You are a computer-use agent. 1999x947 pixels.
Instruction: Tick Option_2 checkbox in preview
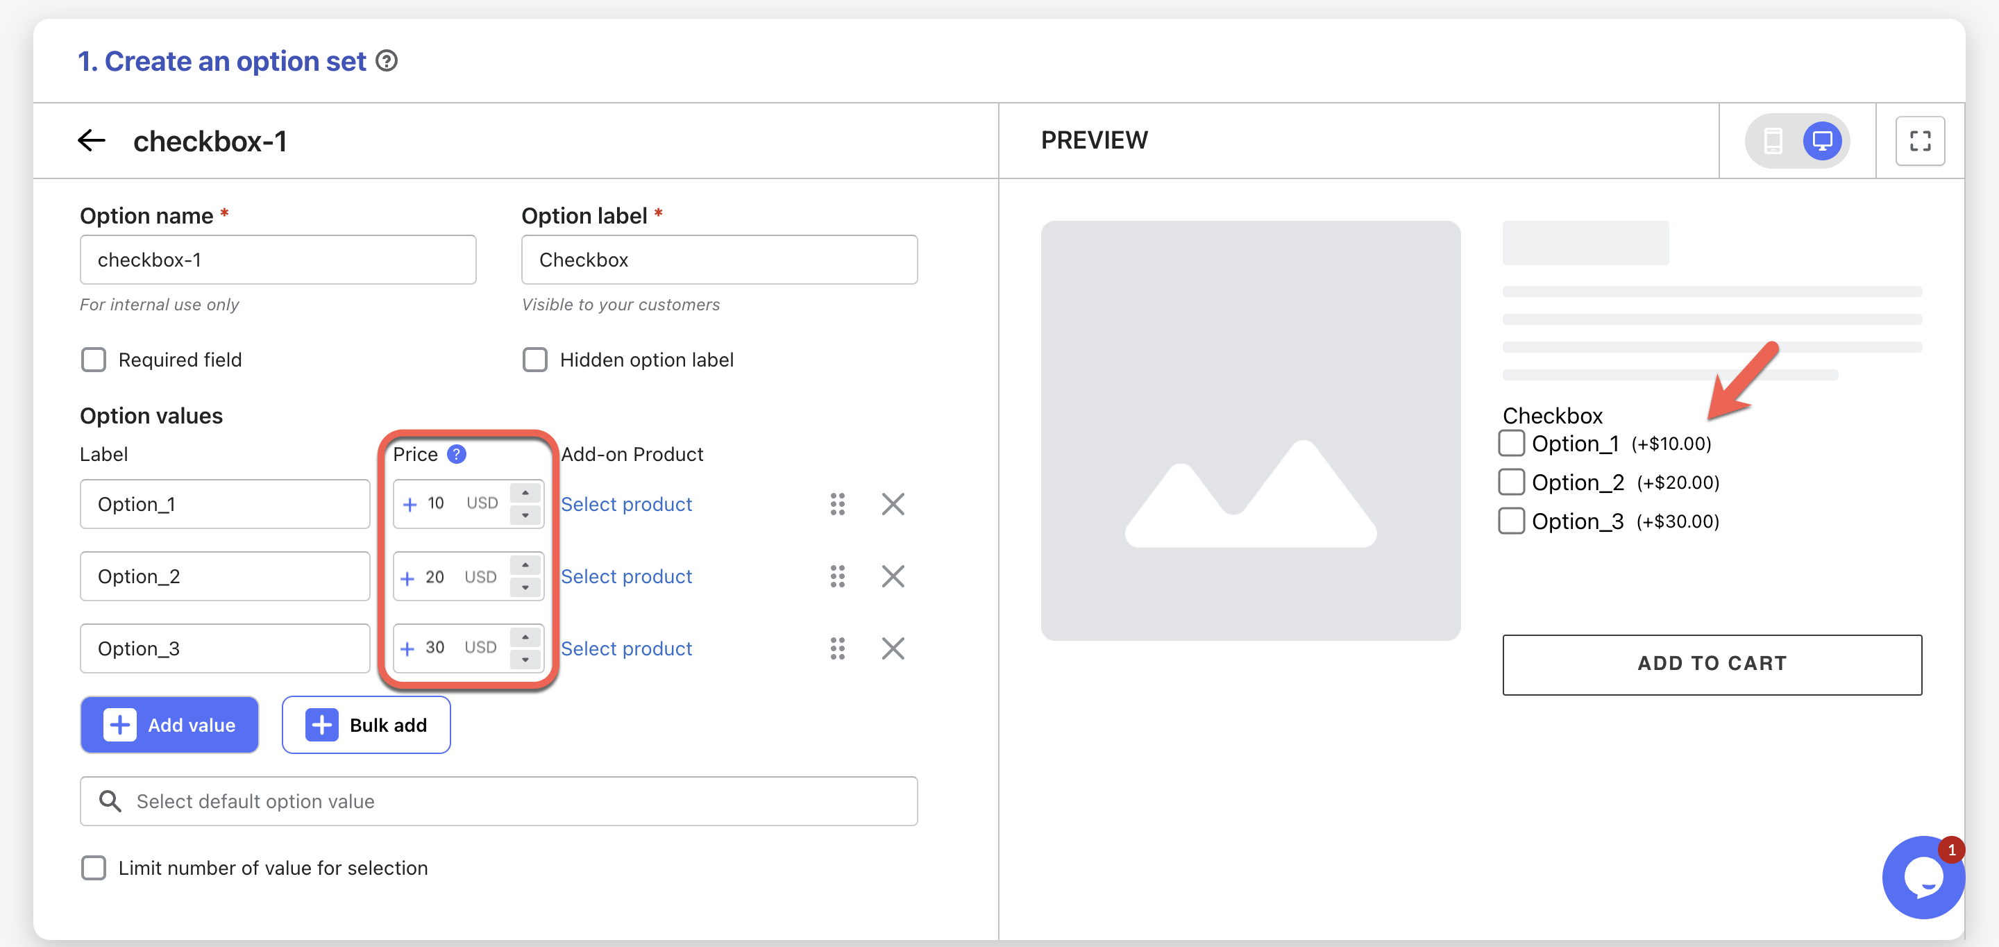coord(1510,482)
